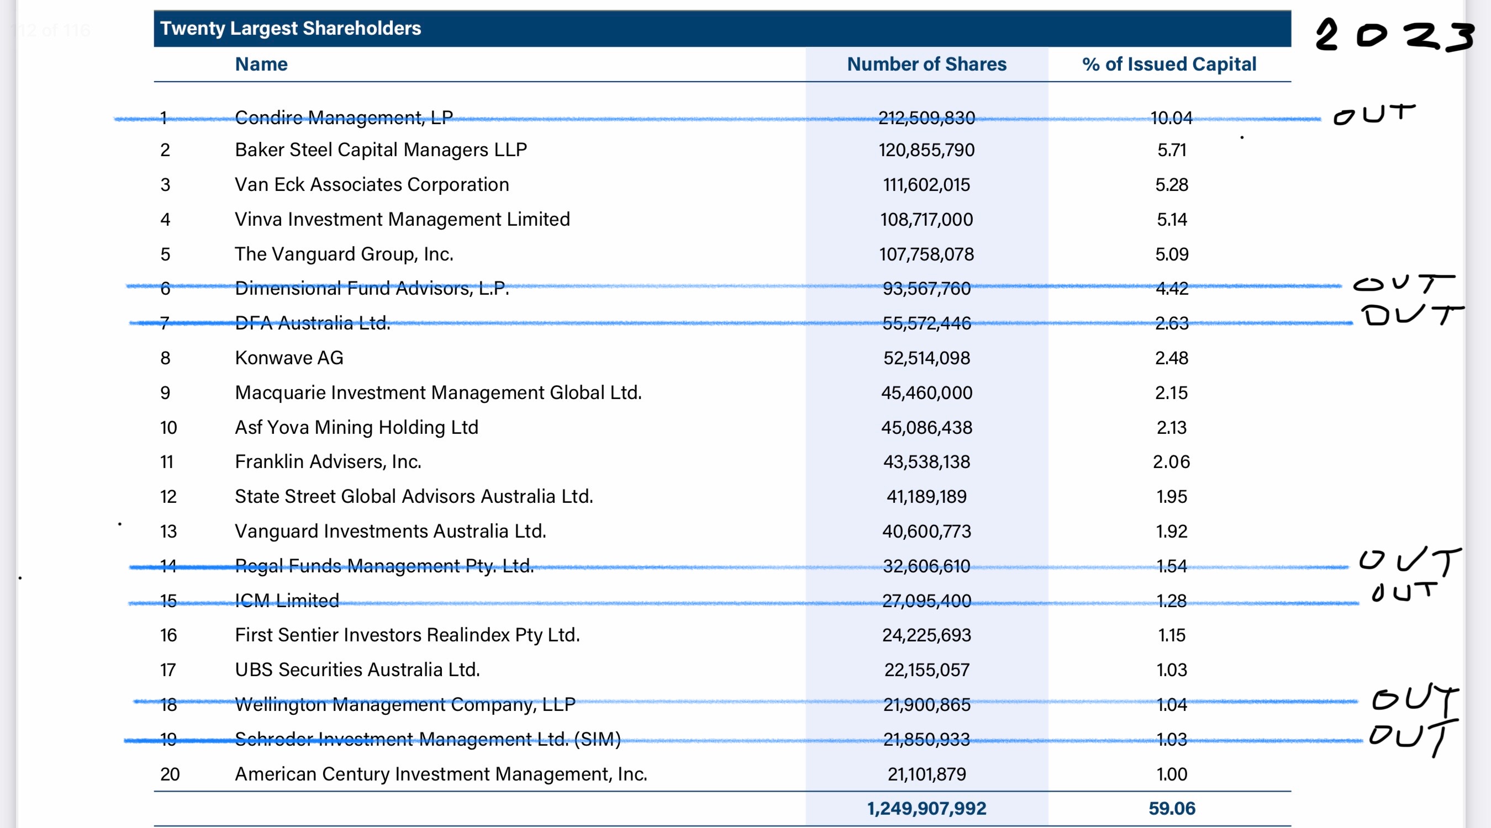This screenshot has height=828, width=1491.
Task: Click 'Van Eck Associates Corporation'
Action: tap(372, 184)
